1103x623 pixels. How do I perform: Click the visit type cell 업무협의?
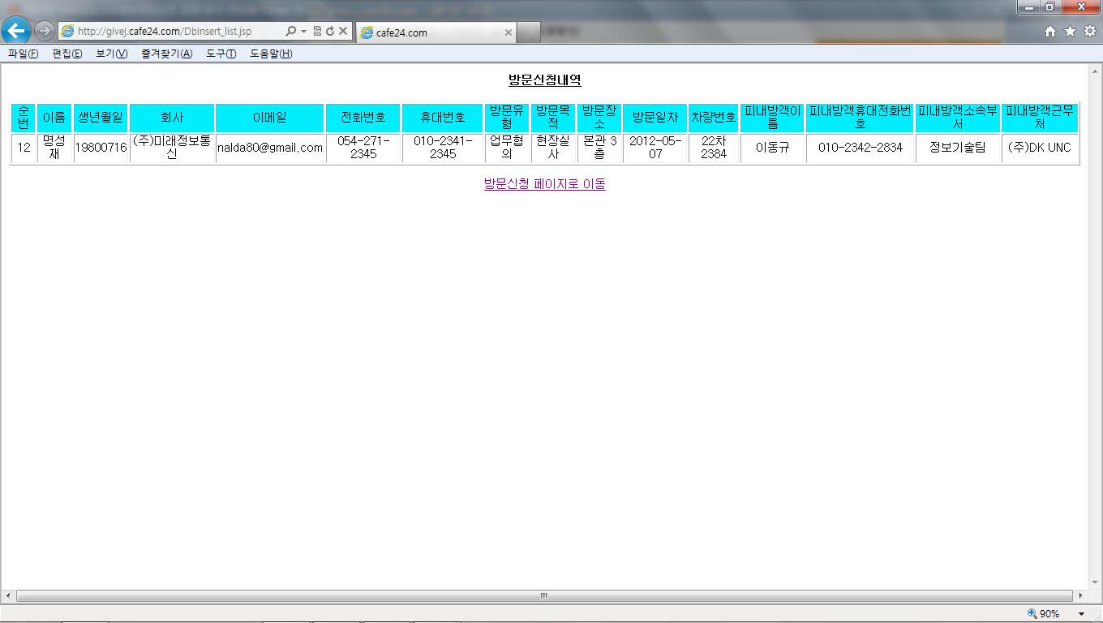click(508, 148)
